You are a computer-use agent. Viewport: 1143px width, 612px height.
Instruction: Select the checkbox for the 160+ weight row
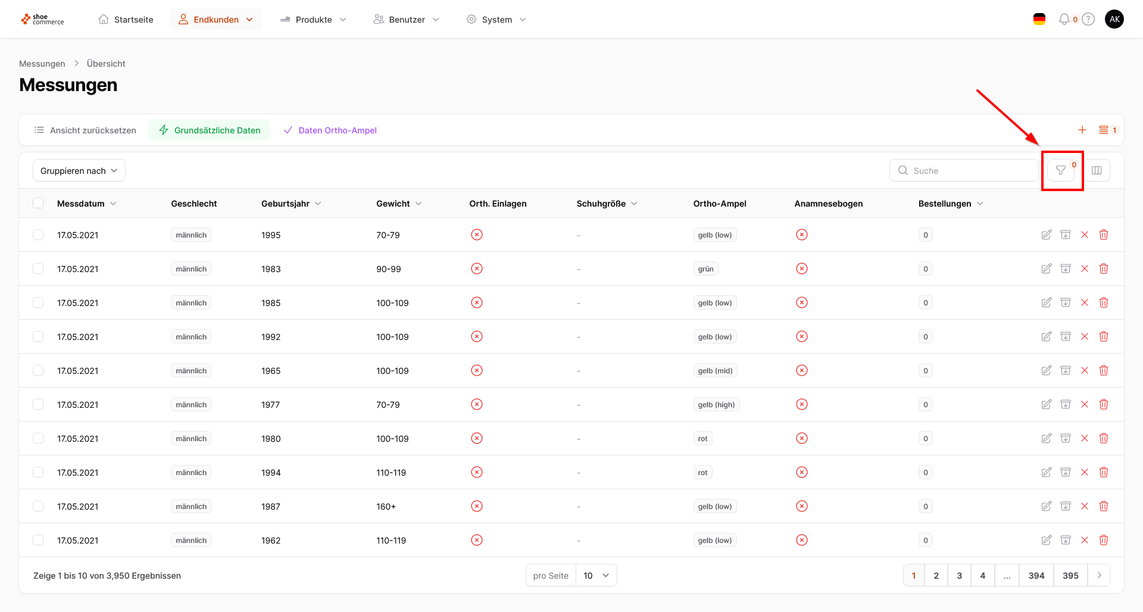click(38, 506)
